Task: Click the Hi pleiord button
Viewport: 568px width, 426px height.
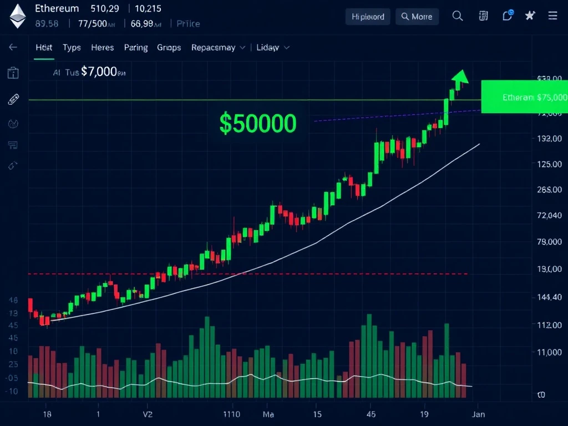Action: point(368,17)
